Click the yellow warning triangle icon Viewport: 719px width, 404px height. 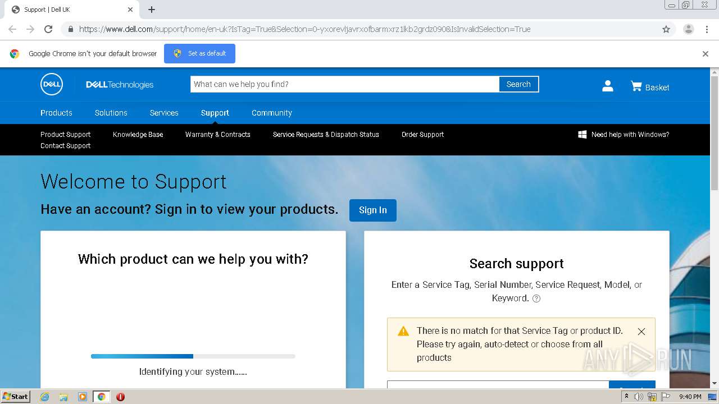(403, 331)
